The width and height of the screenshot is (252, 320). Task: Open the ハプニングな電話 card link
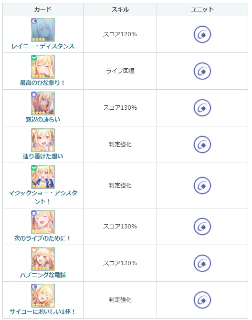[43, 275]
